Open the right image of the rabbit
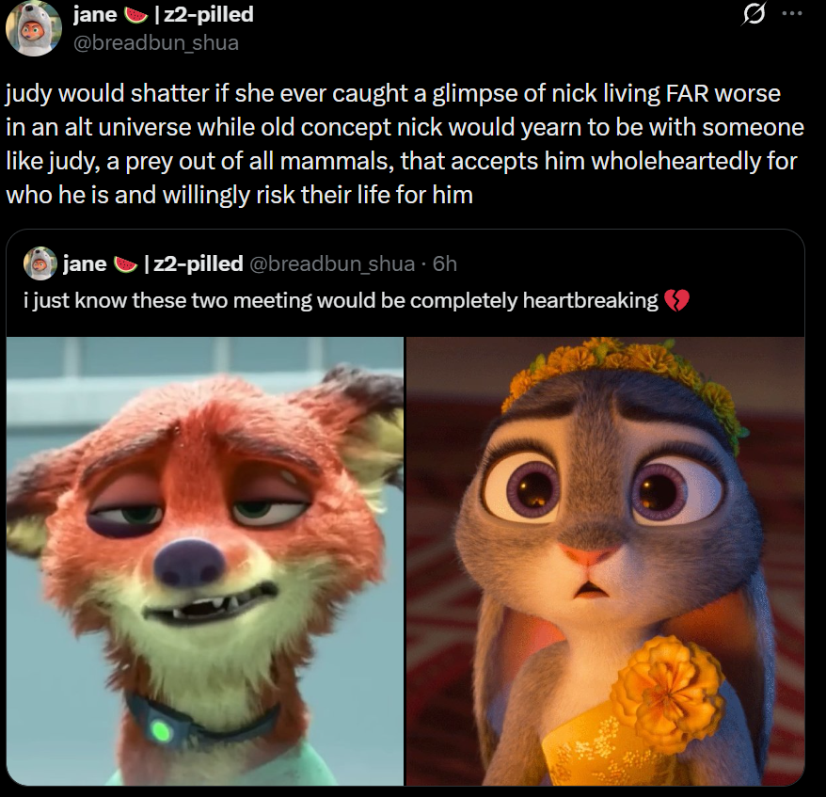Screen dimensions: 826x797 pyautogui.click(x=605, y=561)
